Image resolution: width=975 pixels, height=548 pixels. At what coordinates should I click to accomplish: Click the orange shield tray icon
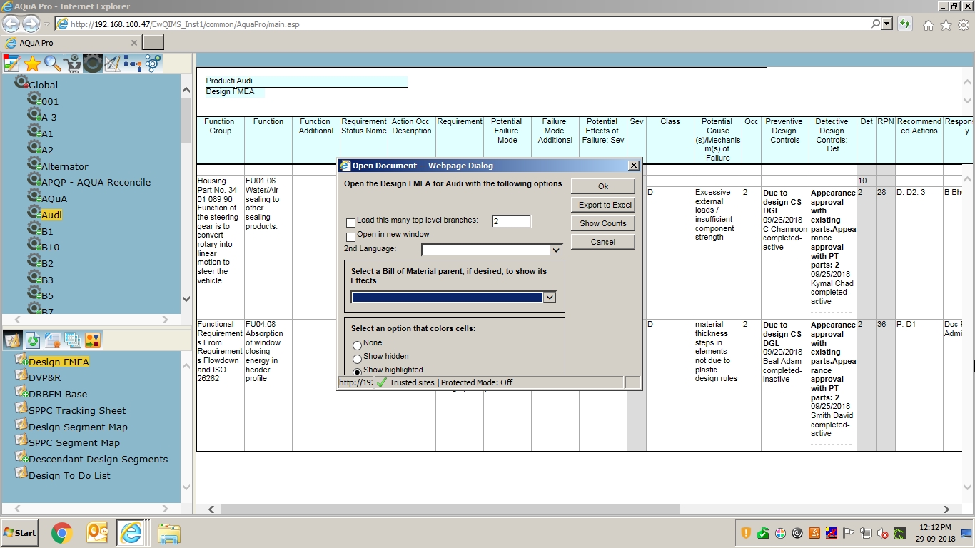[746, 533]
